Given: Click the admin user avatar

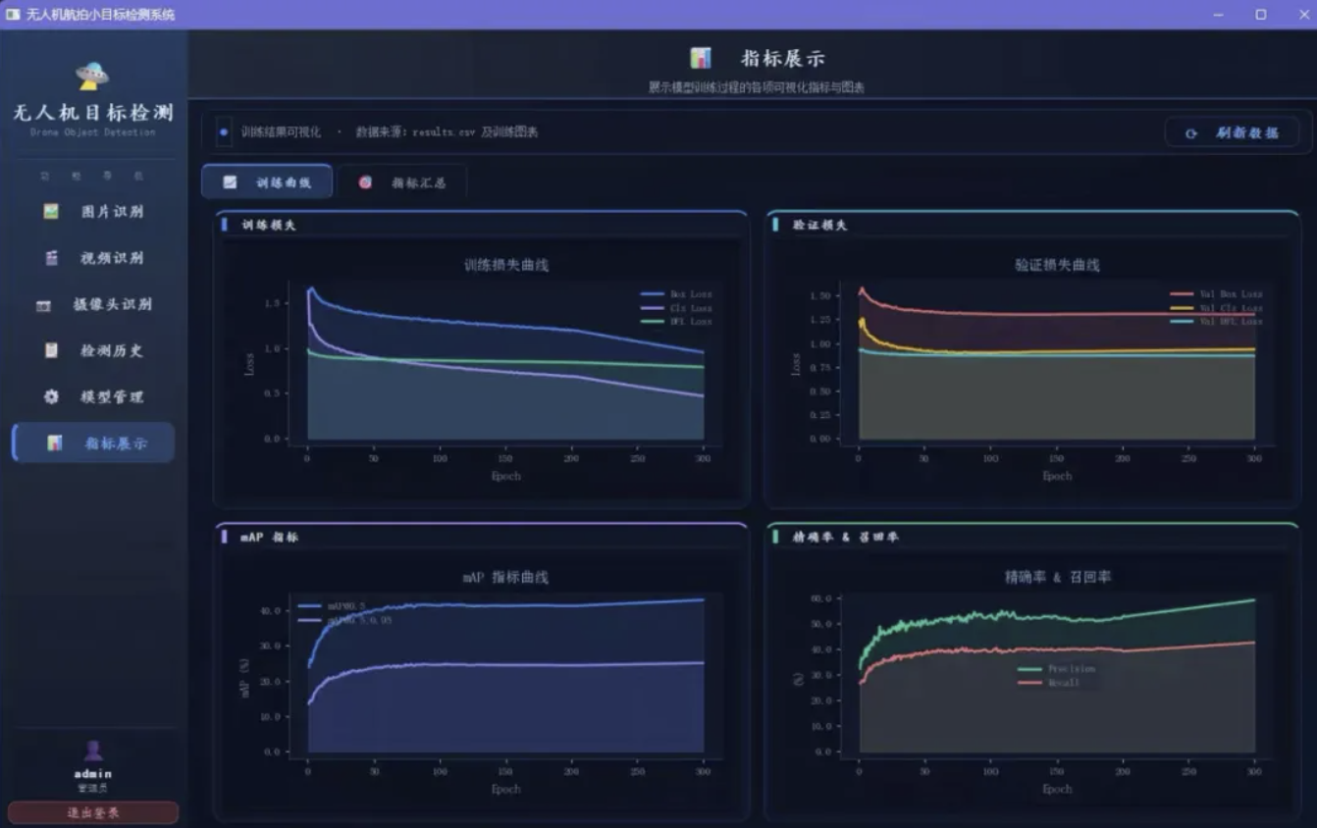Looking at the screenshot, I should point(93,750).
